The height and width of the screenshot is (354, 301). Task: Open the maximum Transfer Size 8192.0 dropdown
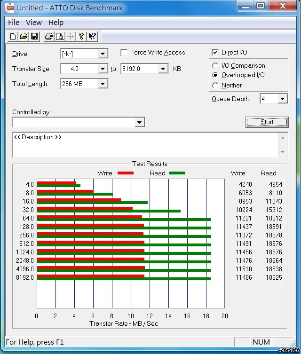pyautogui.click(x=163, y=69)
